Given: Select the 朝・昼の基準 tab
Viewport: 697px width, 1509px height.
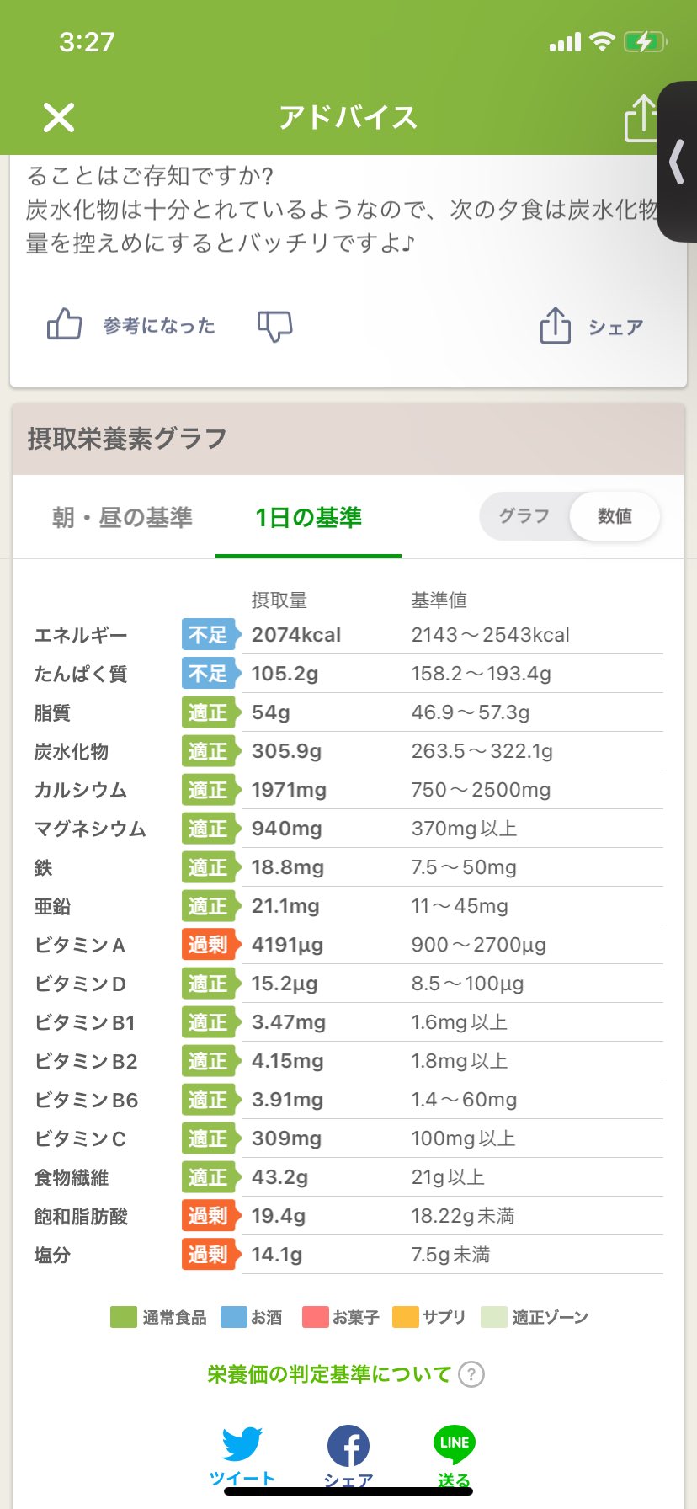Looking at the screenshot, I should pos(122,517).
